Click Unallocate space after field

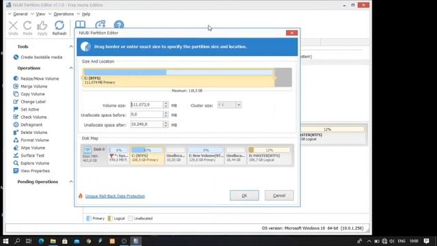point(147,124)
